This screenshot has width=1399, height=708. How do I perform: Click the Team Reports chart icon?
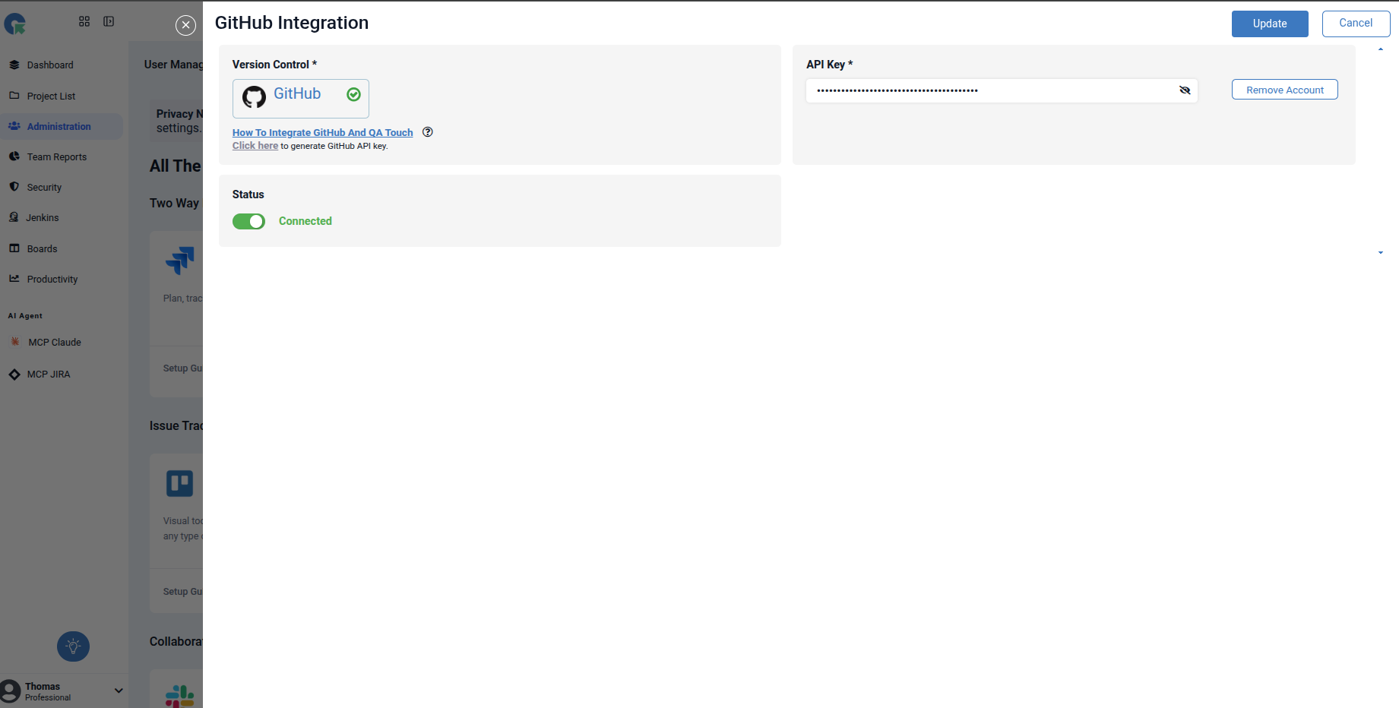14,156
